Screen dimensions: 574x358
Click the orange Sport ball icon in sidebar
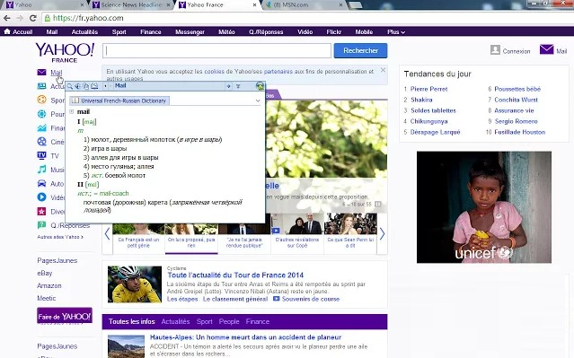(x=41, y=100)
